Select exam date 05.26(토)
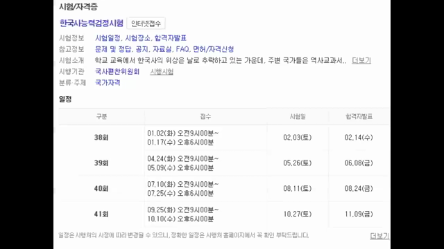 click(298, 163)
